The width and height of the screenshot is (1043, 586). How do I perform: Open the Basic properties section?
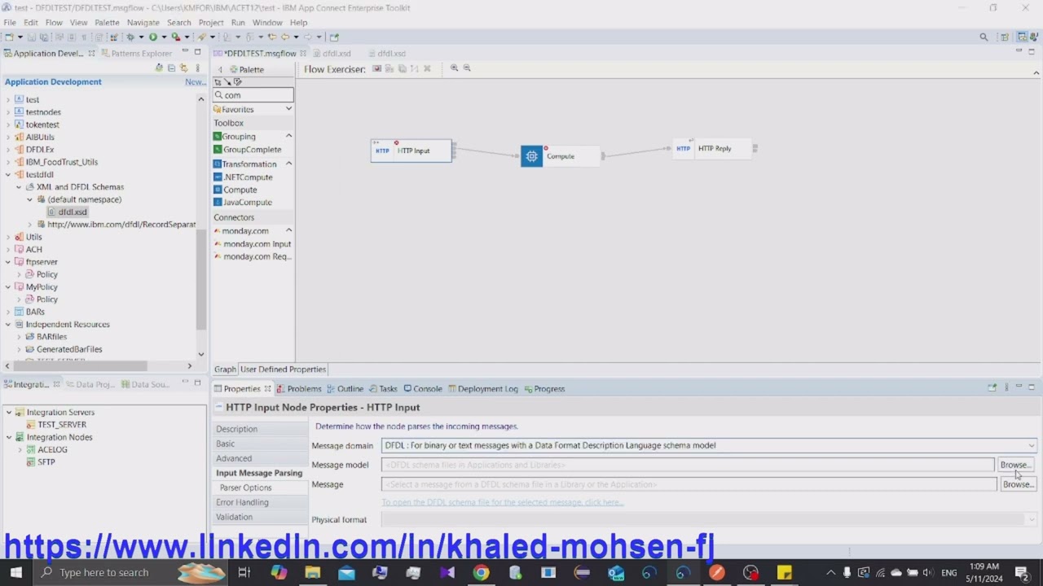(225, 444)
